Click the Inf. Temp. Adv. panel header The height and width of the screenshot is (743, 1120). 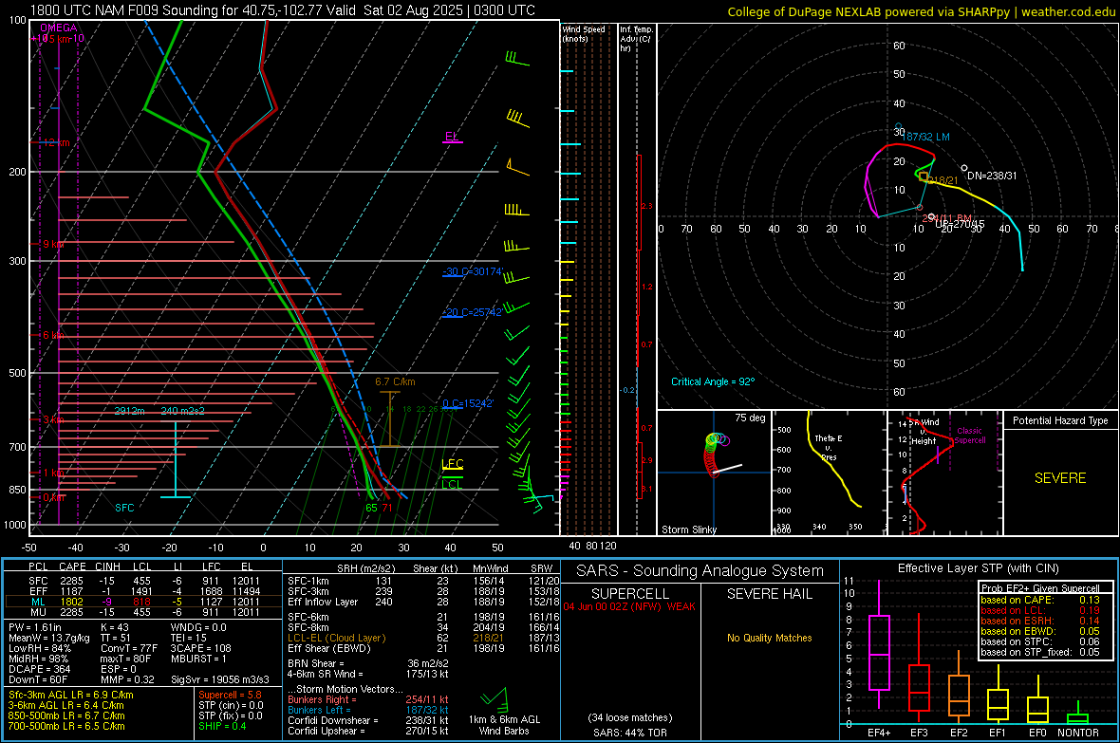(x=636, y=39)
